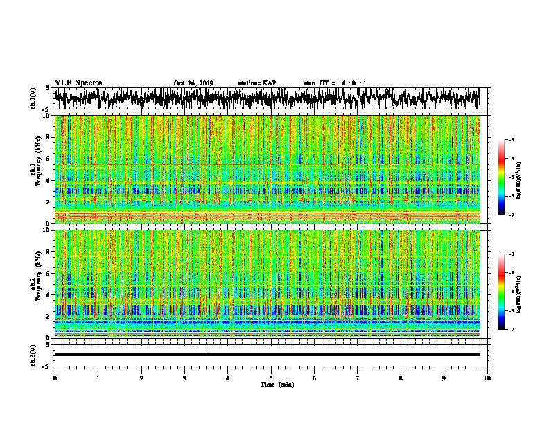
Task: Click the "Time (min)" x-axis label
Action: pyautogui.click(x=277, y=385)
